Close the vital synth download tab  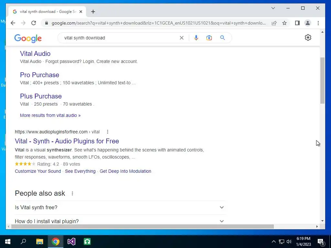point(80,12)
